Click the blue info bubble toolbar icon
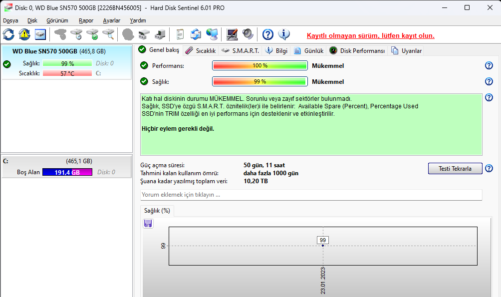The image size is (501, 297). click(x=284, y=34)
